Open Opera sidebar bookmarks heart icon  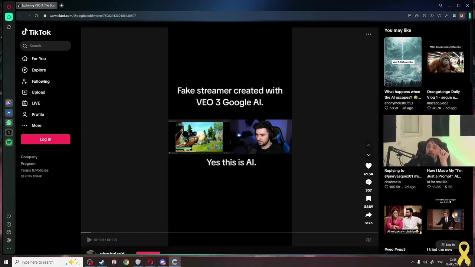(9, 217)
